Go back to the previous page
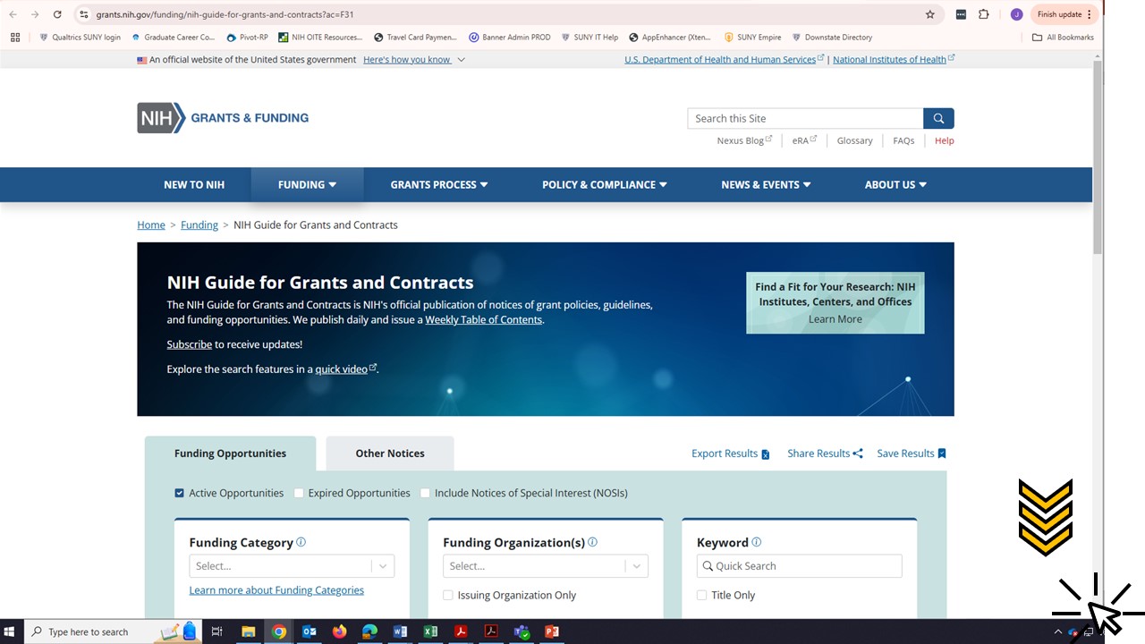Viewport: 1145px width, 644px height. pos(13,14)
